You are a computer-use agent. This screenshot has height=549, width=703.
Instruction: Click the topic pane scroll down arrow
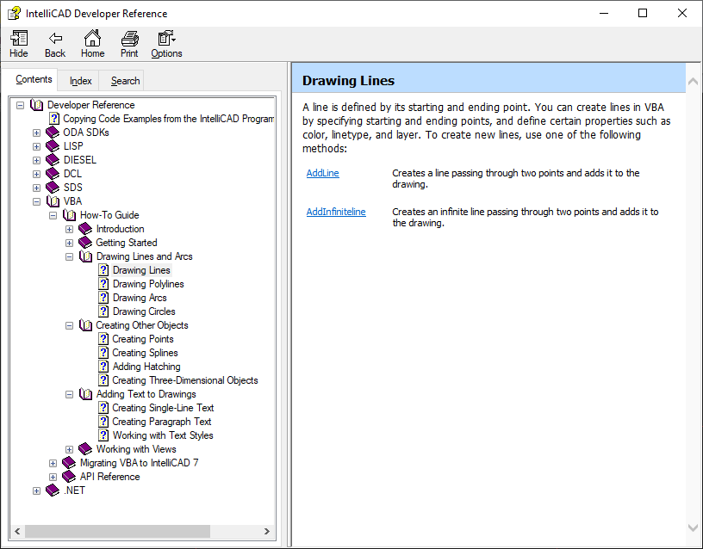pyautogui.click(x=693, y=528)
